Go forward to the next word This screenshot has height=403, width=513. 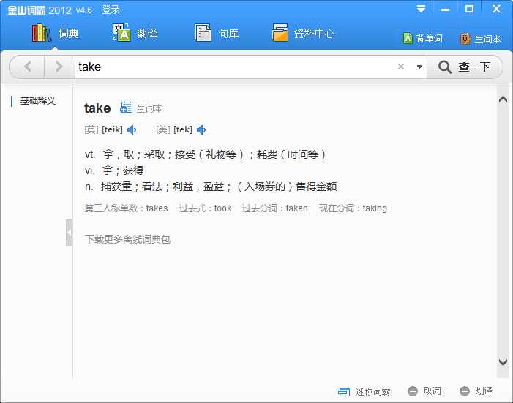(59, 67)
